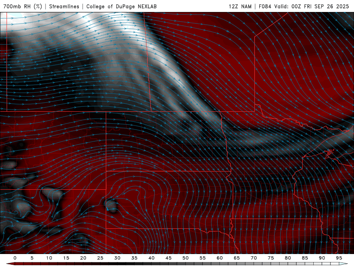
Task: Click the color scale value 30
Action: 117,258
